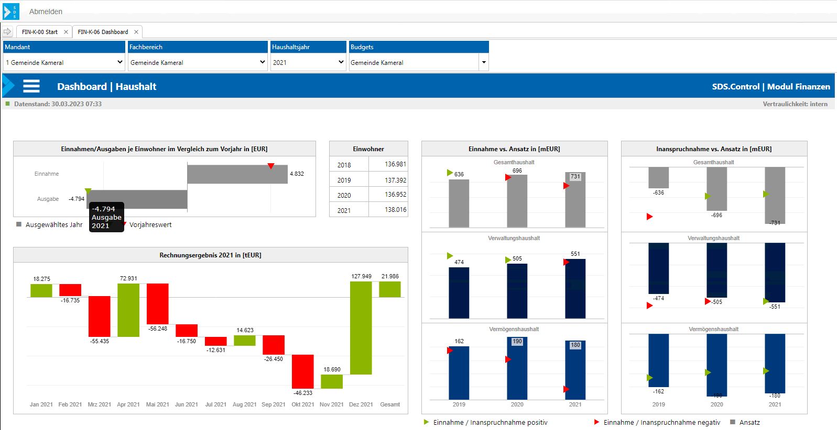Click red triangle marker on Einnahme bar
837x430 pixels.
pyautogui.click(x=271, y=166)
